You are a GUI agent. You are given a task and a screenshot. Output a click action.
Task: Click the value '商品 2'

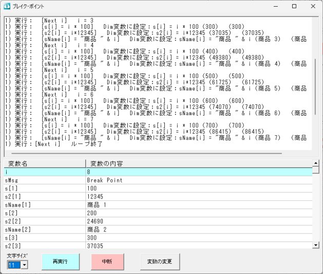pyautogui.click(x=97, y=230)
